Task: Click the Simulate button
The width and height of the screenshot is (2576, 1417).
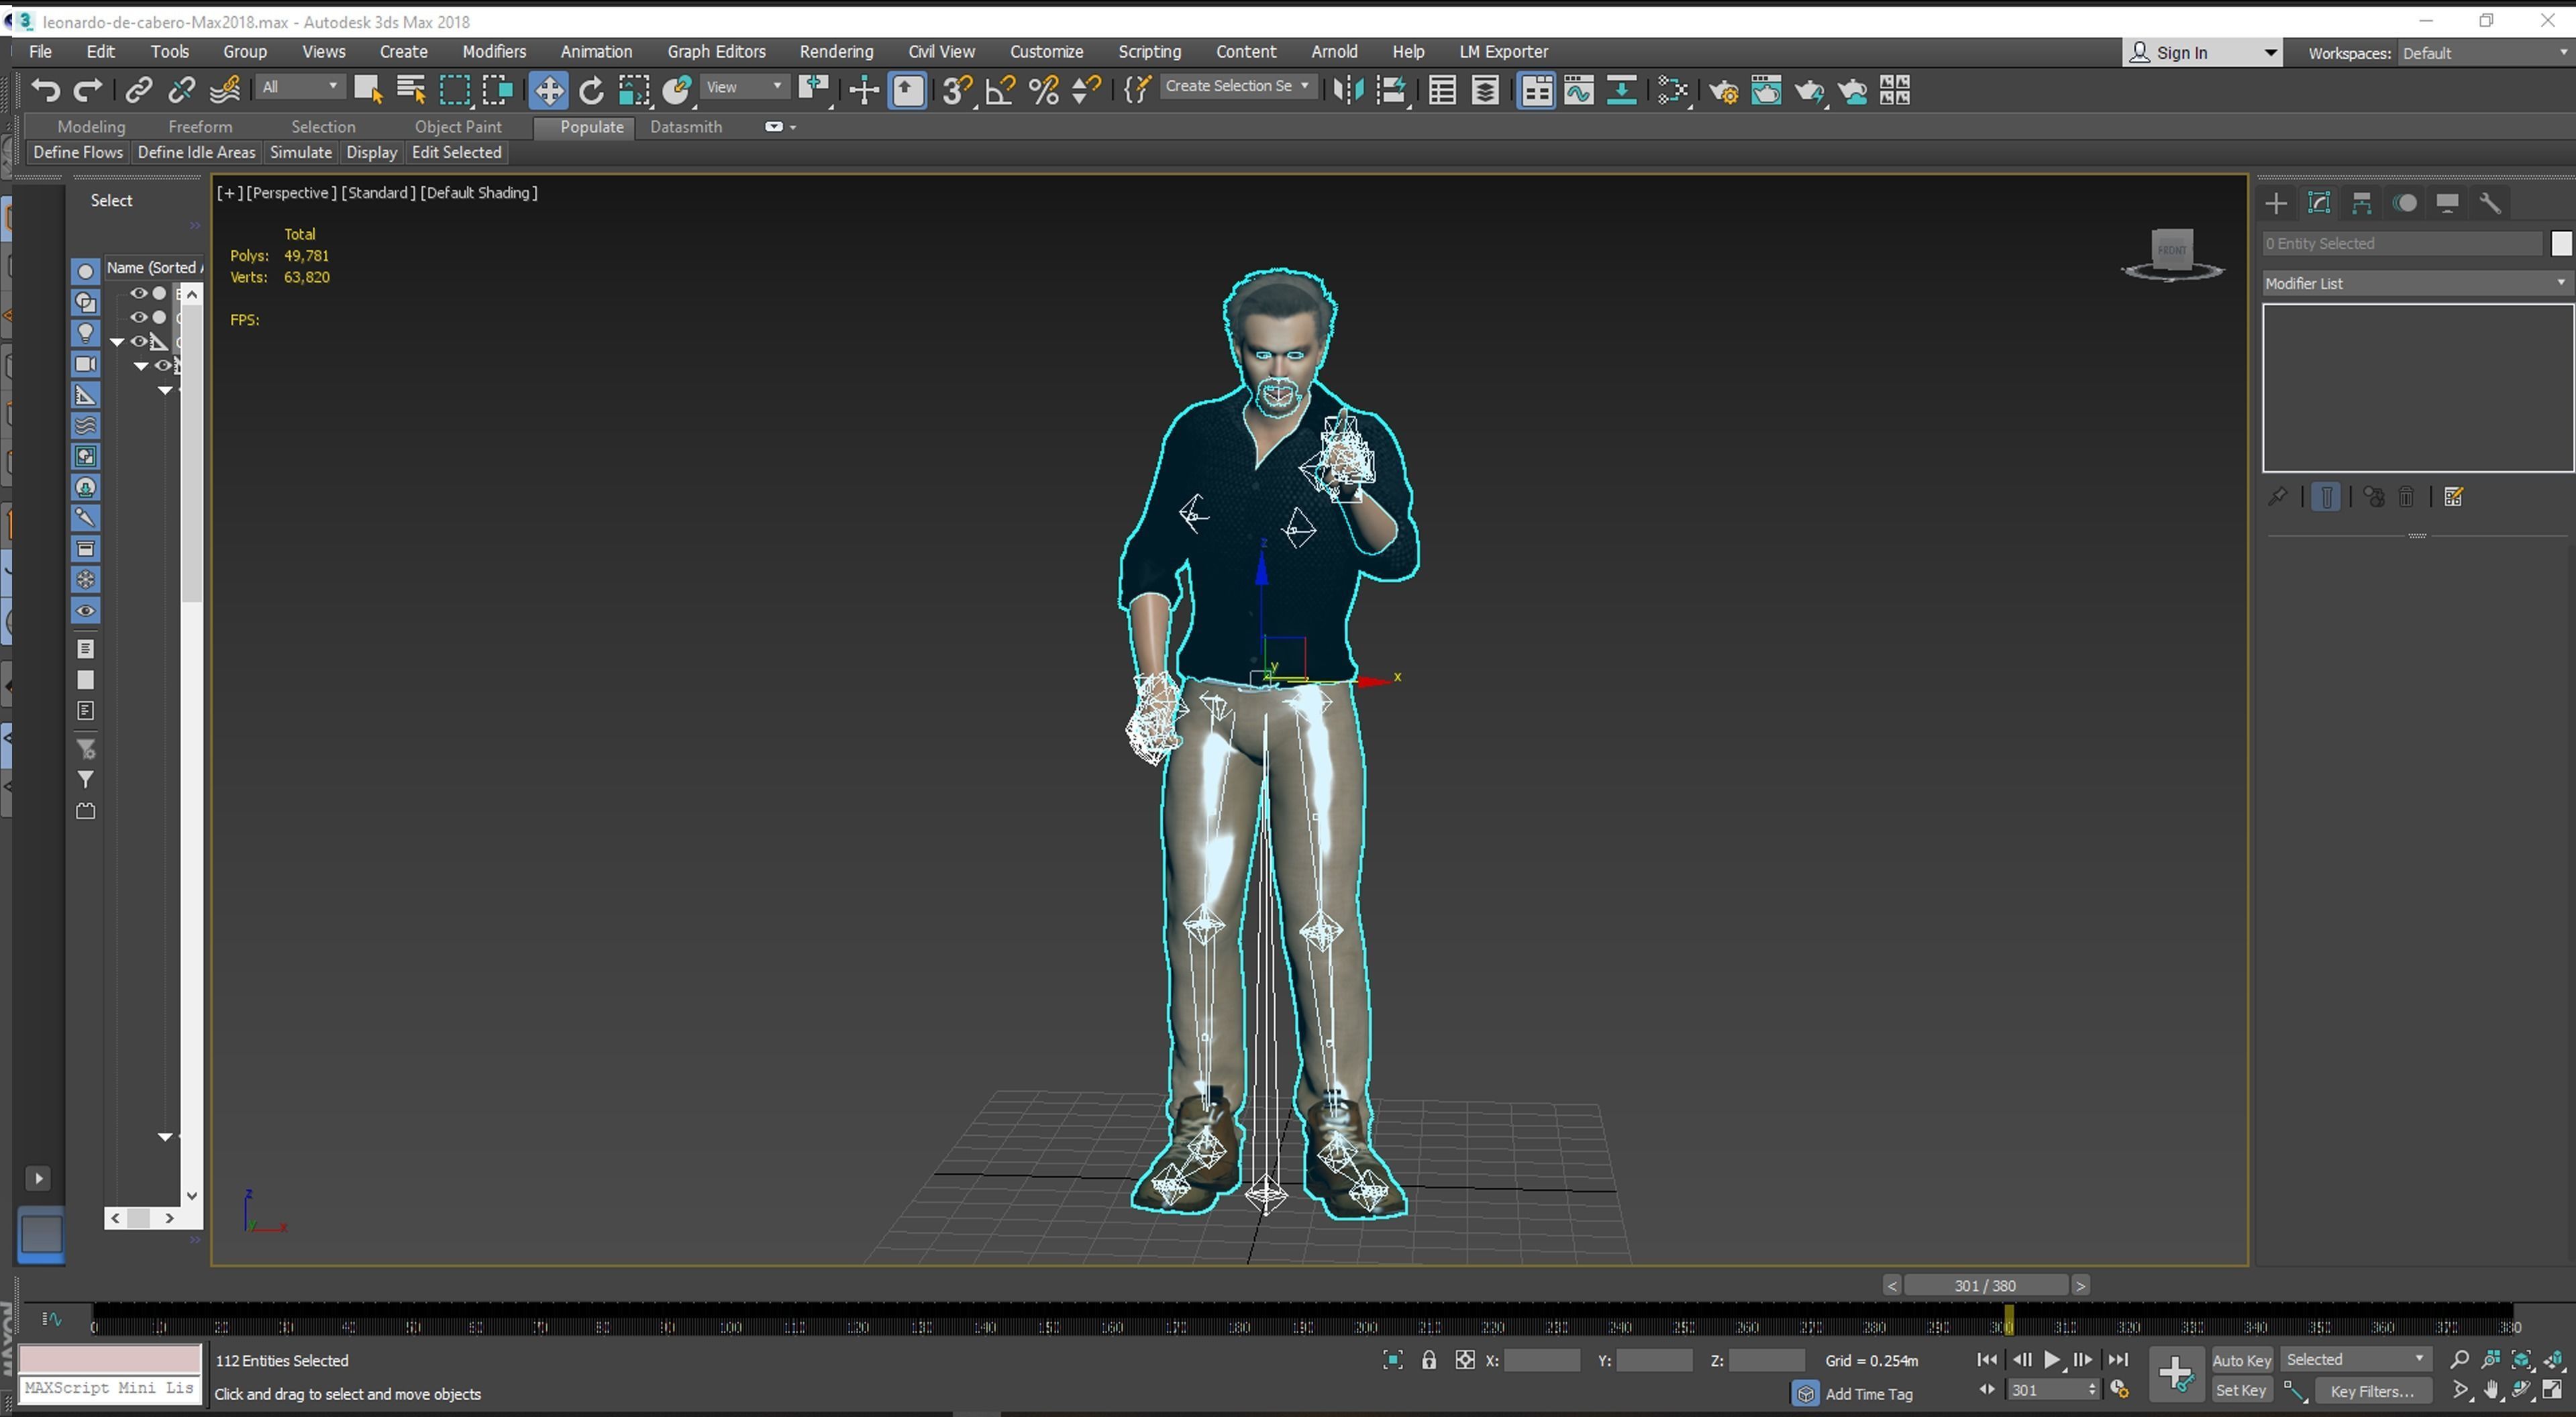Action: coord(301,152)
